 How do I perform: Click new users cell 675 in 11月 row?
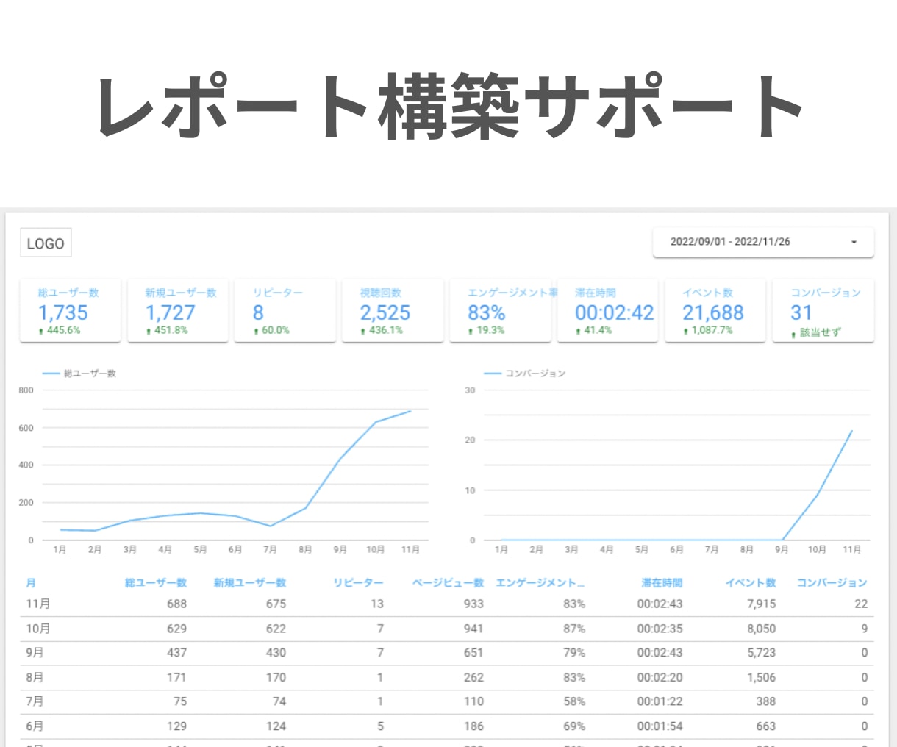click(276, 604)
